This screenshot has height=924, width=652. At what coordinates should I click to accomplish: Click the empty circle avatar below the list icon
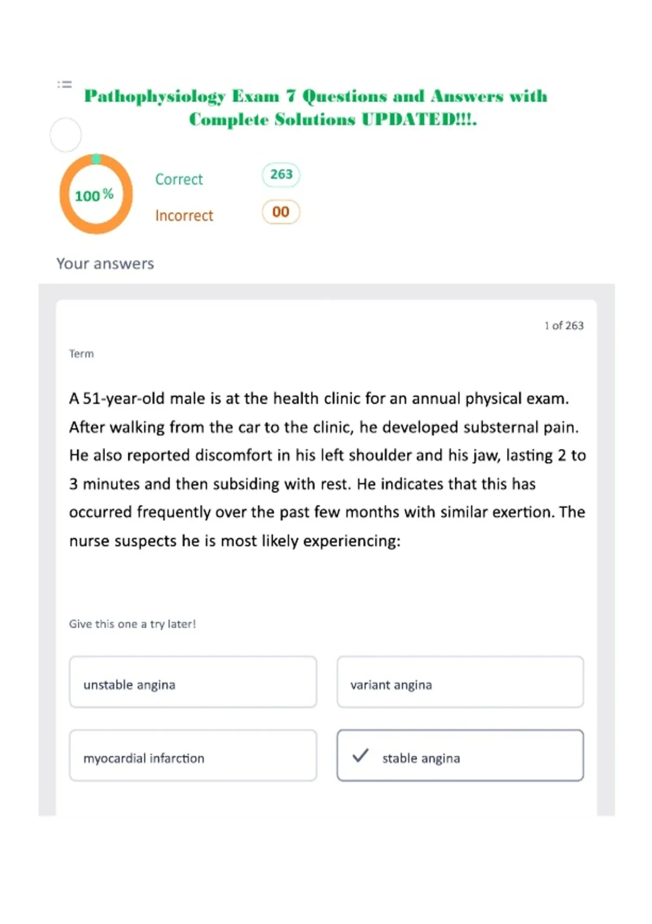pyautogui.click(x=66, y=135)
